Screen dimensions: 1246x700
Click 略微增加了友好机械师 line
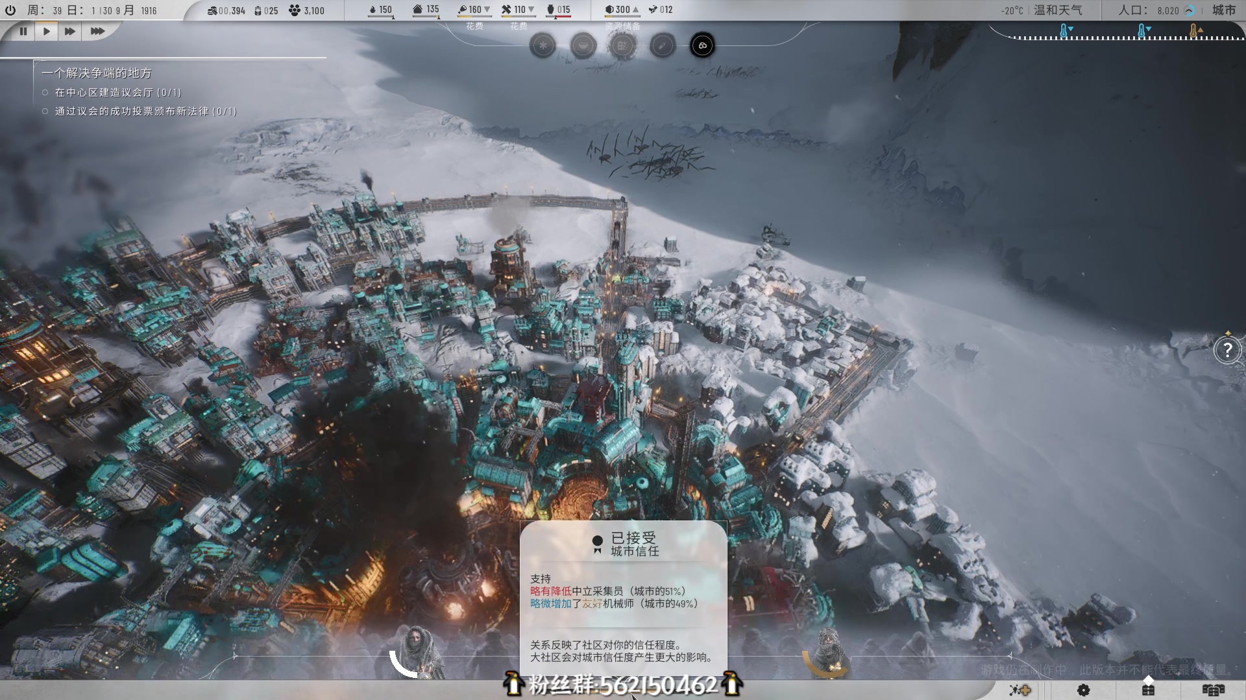(x=614, y=603)
